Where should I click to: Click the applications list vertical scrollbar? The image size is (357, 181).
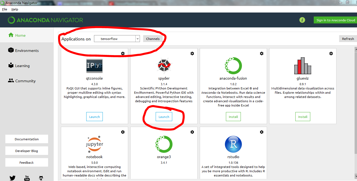[x=356, y=102]
